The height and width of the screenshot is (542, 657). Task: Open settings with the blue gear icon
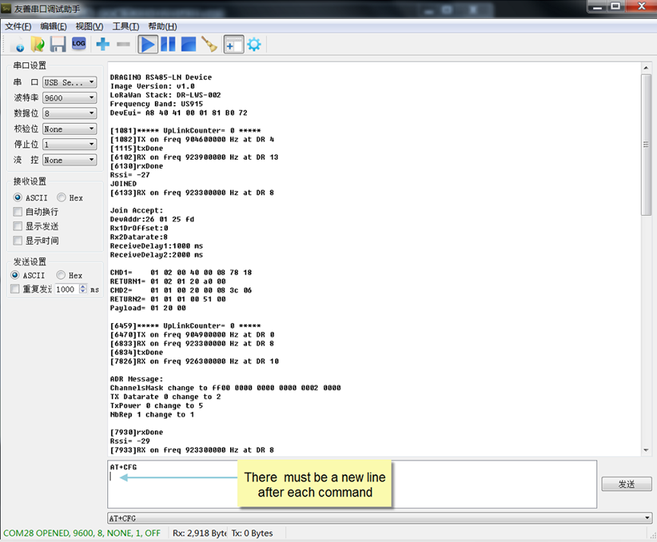click(x=254, y=44)
